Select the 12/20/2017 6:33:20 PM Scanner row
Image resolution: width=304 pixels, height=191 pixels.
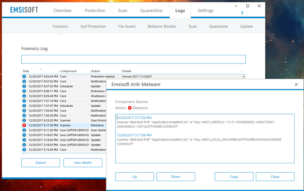[64, 120]
